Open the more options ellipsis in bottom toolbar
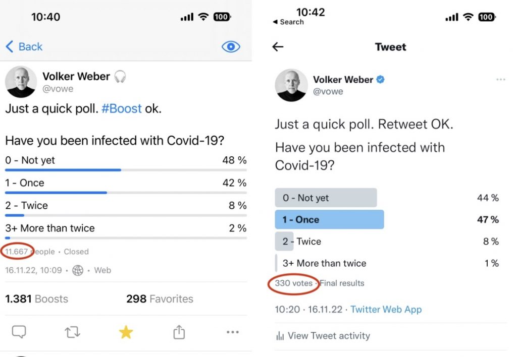 click(x=232, y=332)
